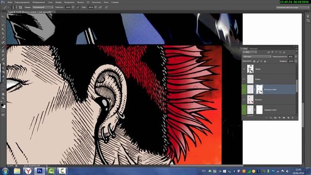The height and width of the screenshot is (175, 311).
Task: Open the Окно menu
Action: pyautogui.click(x=106, y=2)
